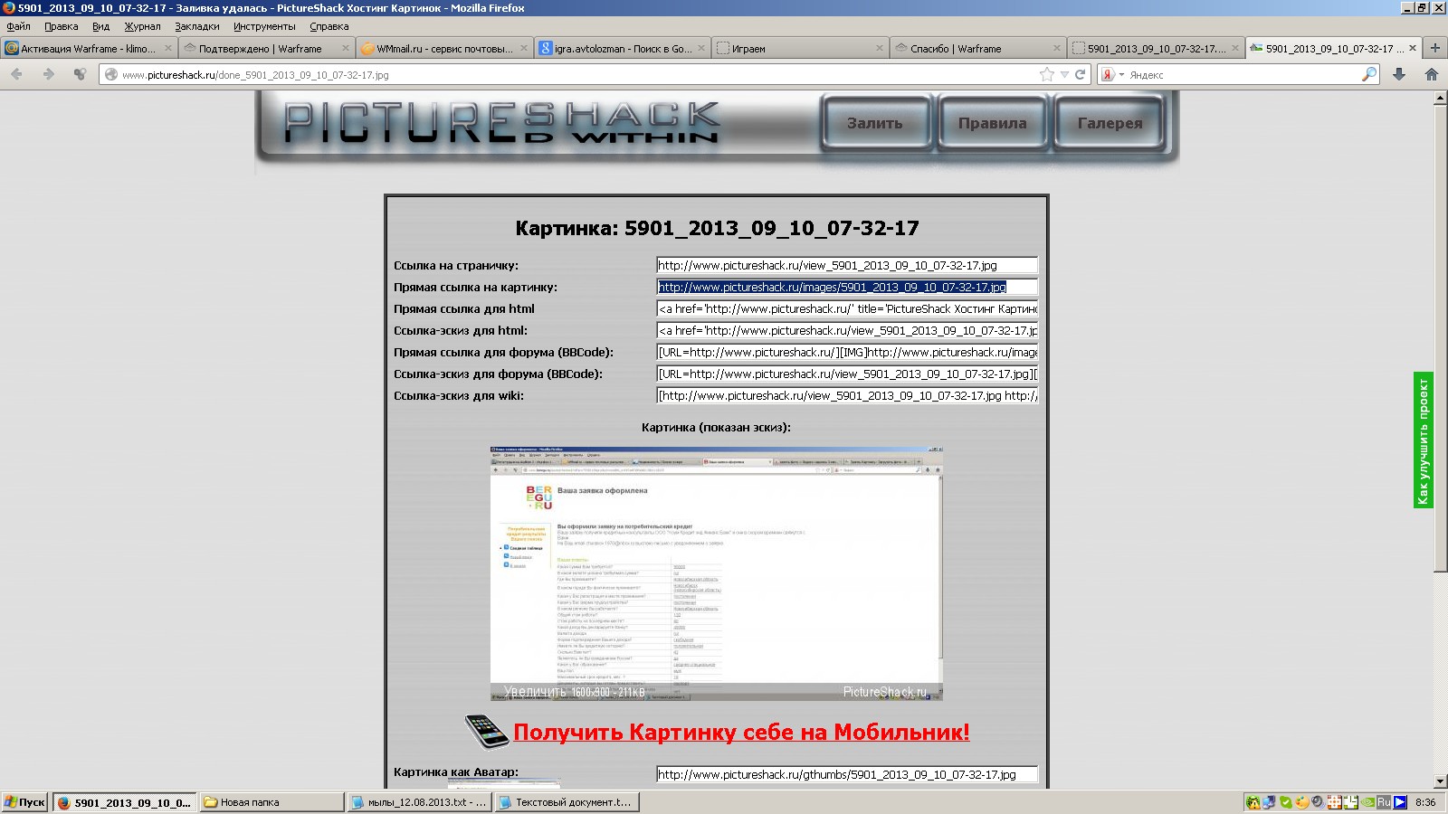Close the 'Подтверждено | Warframe' tab
The width and height of the screenshot is (1448, 814).
(x=346, y=48)
